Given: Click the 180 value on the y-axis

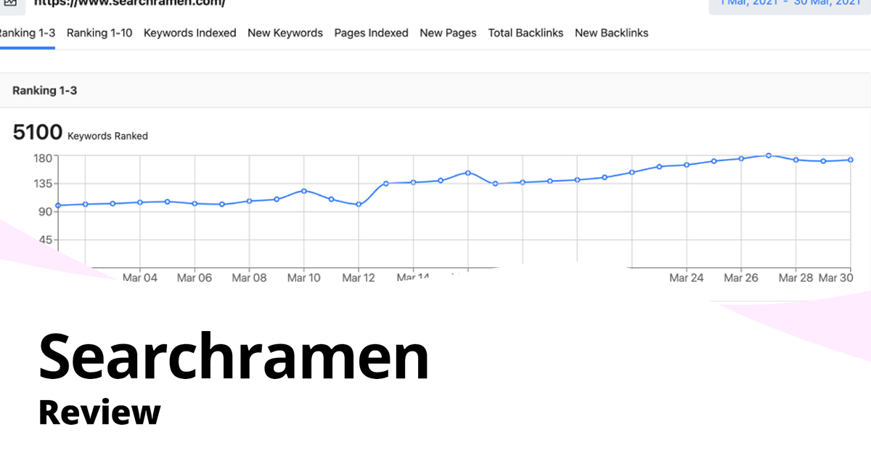Looking at the screenshot, I should pos(42,156).
